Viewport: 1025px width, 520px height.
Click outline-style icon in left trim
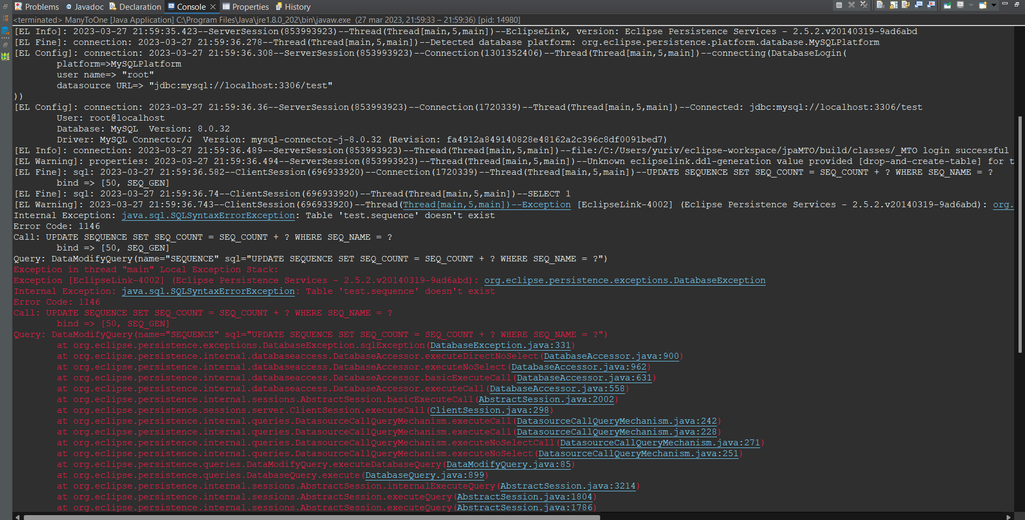point(6,18)
